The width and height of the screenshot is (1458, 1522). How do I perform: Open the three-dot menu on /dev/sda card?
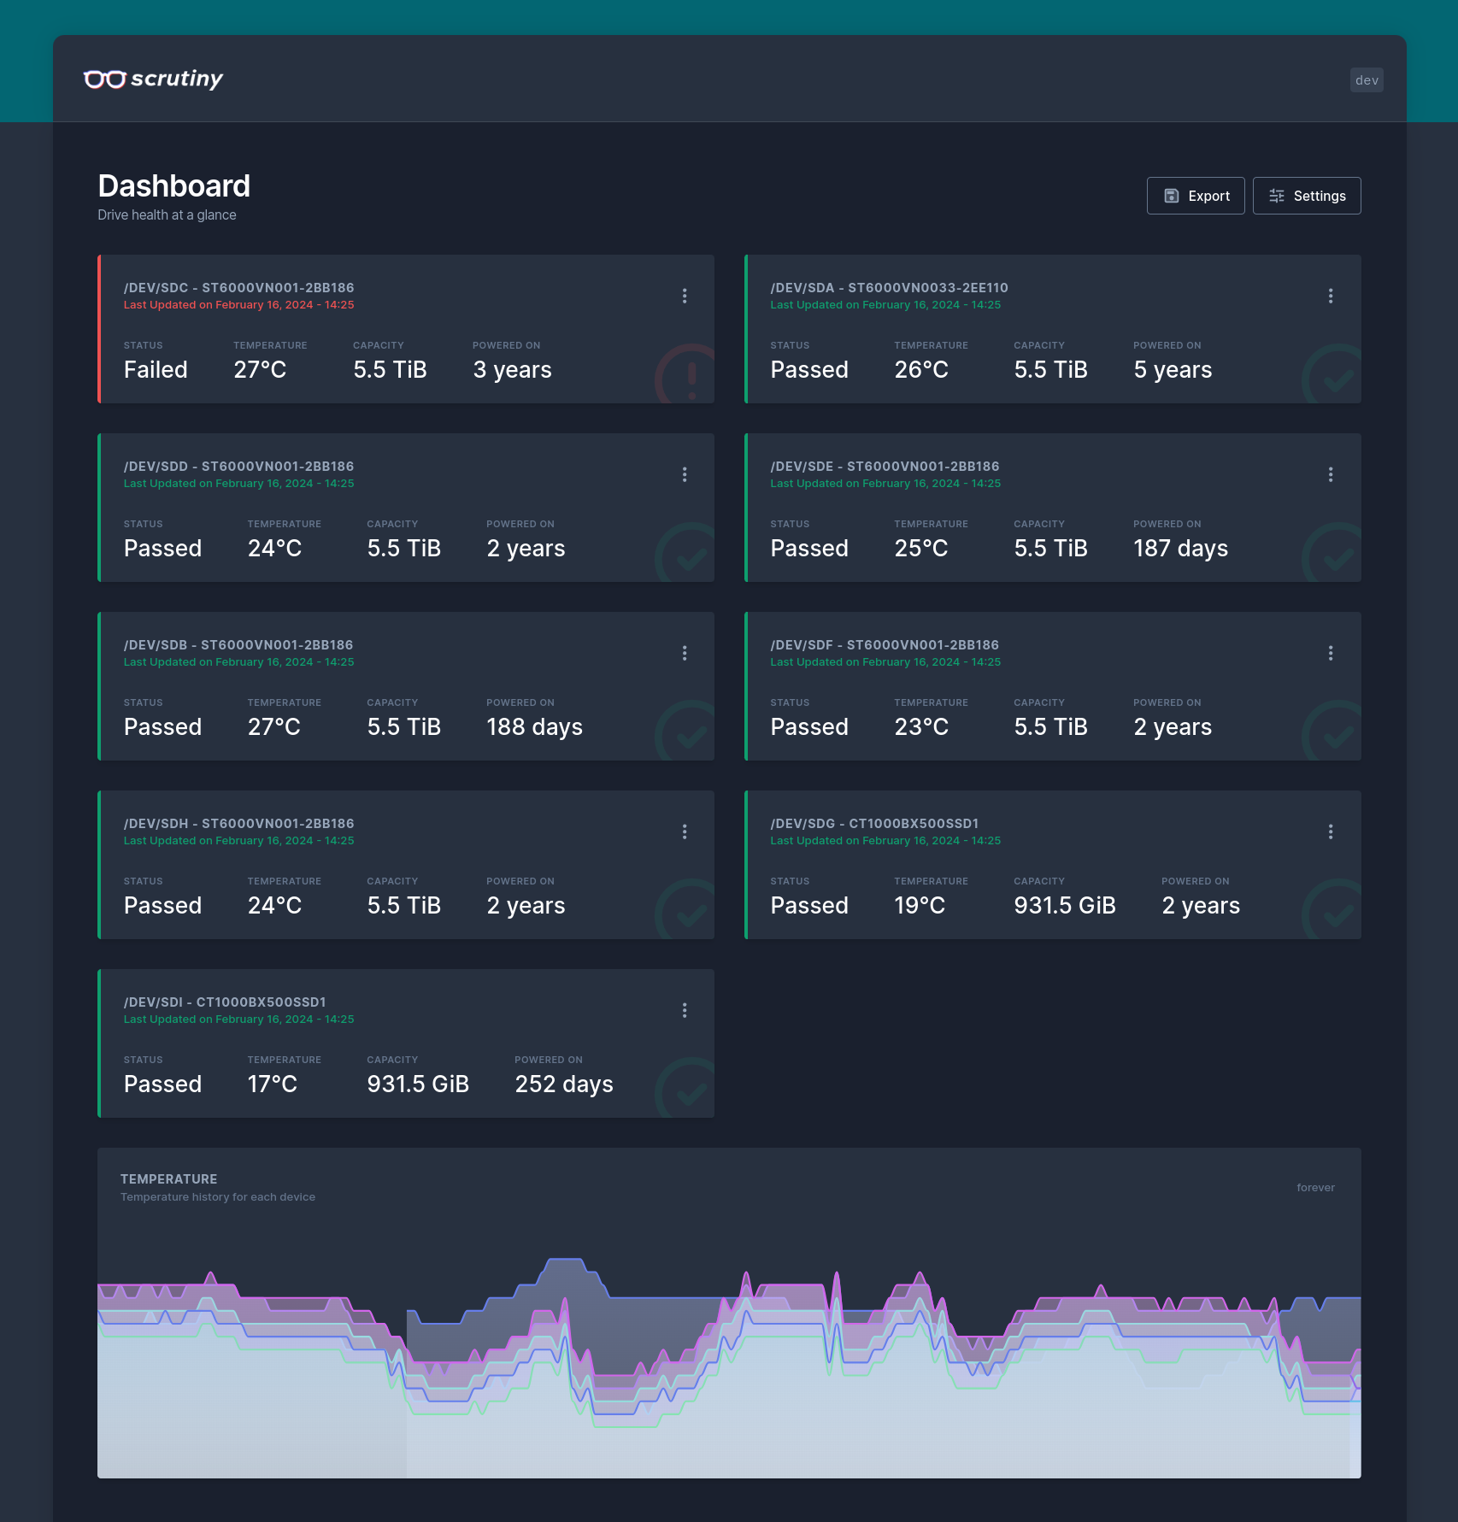[1330, 296]
